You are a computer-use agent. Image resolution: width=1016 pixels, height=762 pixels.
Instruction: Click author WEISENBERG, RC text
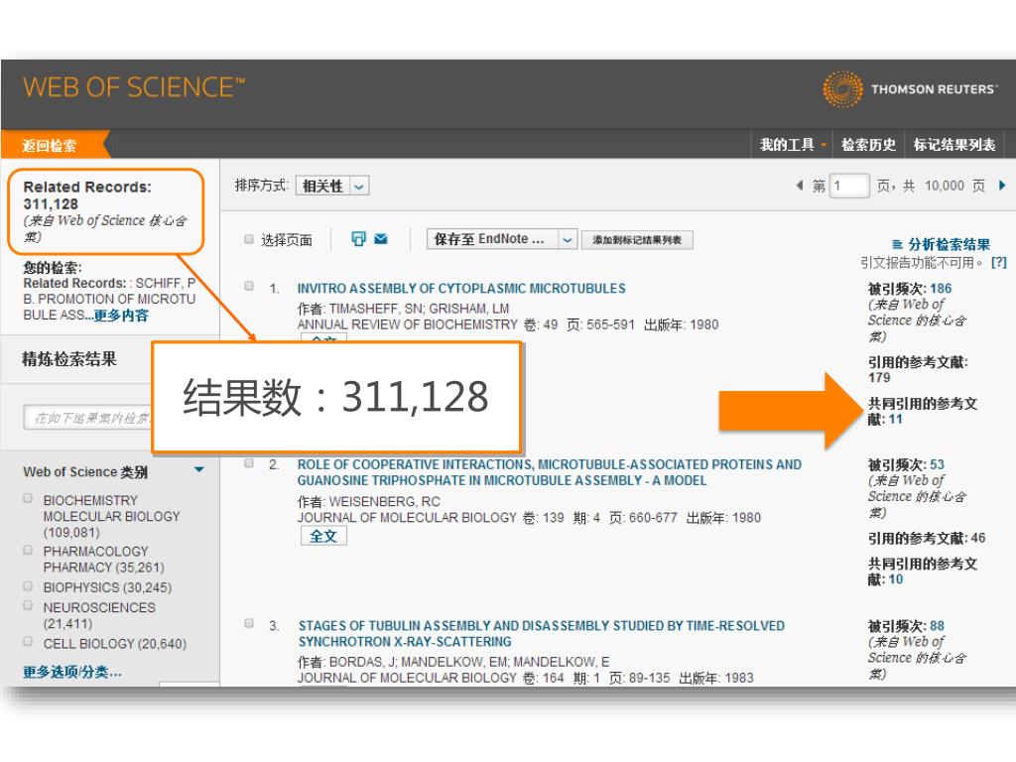tap(384, 501)
